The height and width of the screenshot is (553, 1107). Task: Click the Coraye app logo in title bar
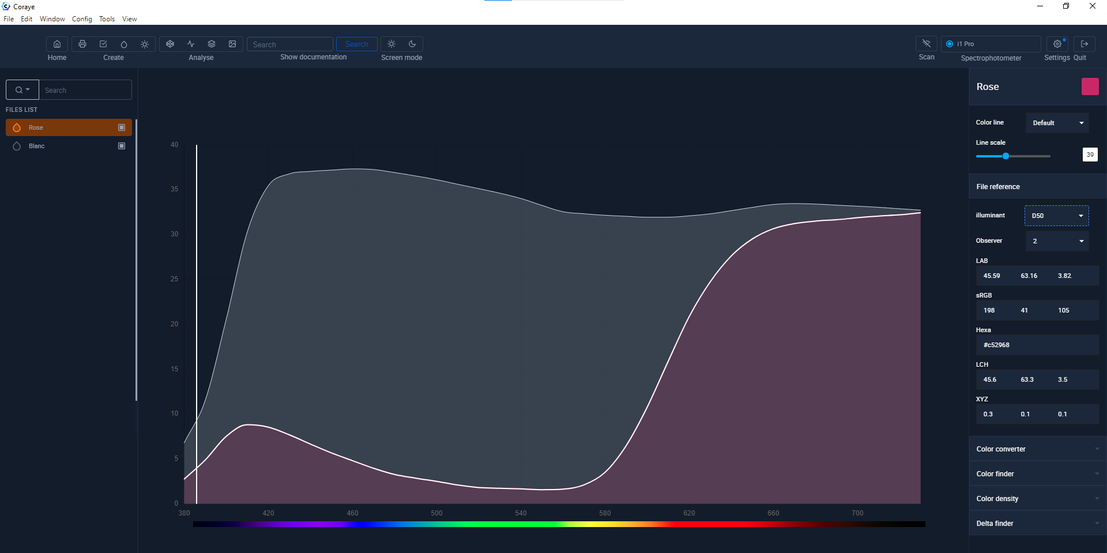click(6, 6)
